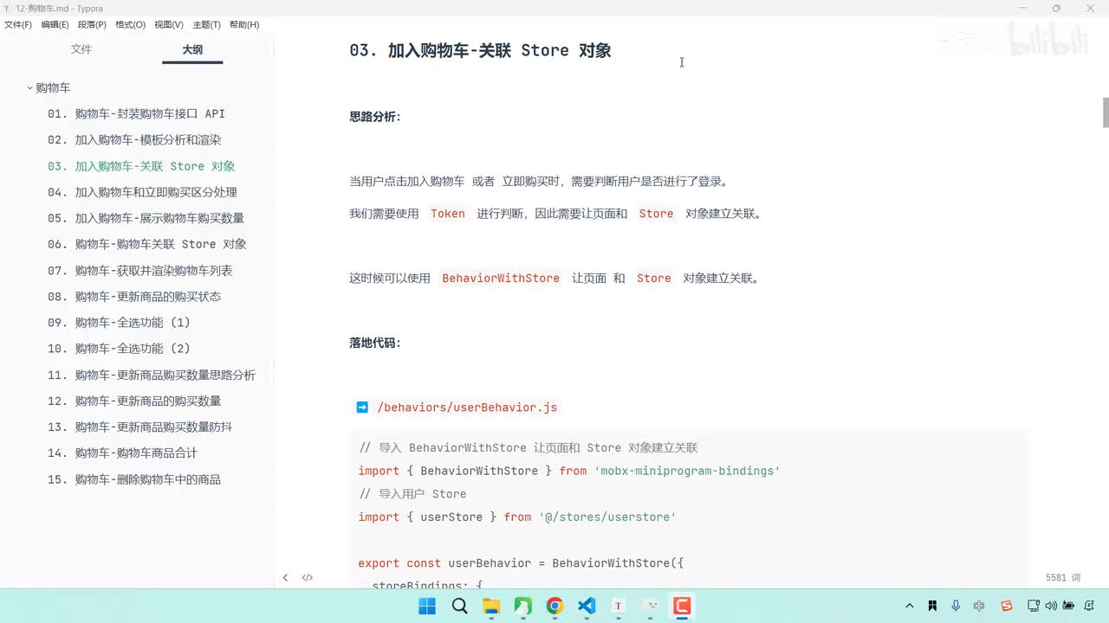Open 15. 购物车-删除购物车中的商品
Screen dimensions: 1109x623
[x=134, y=480]
